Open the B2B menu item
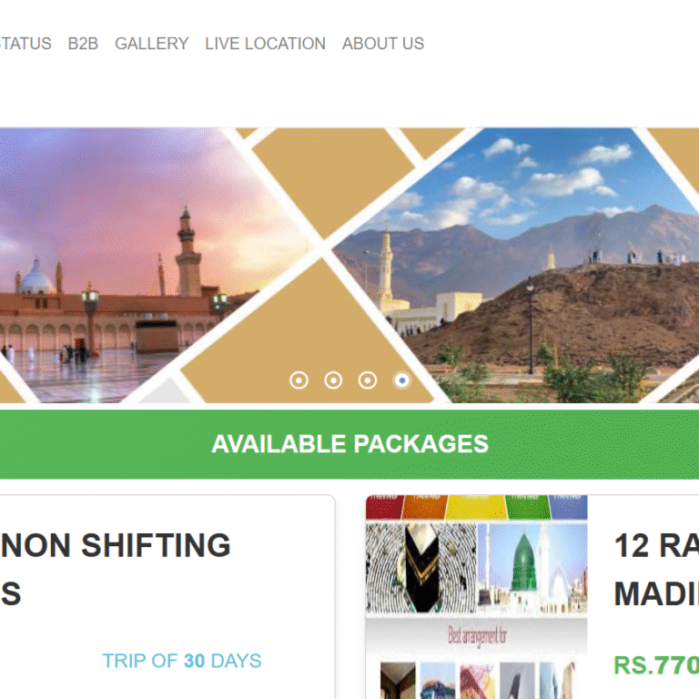 83,44
